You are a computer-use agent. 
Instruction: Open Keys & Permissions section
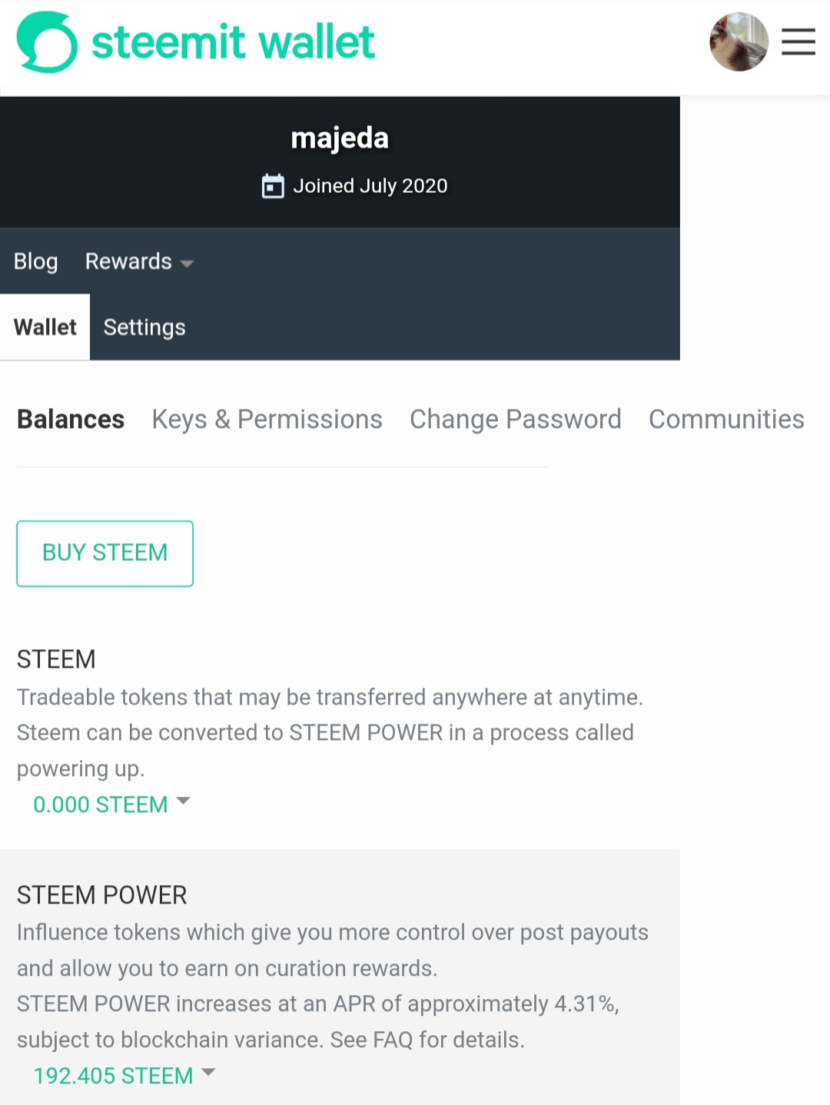(267, 420)
